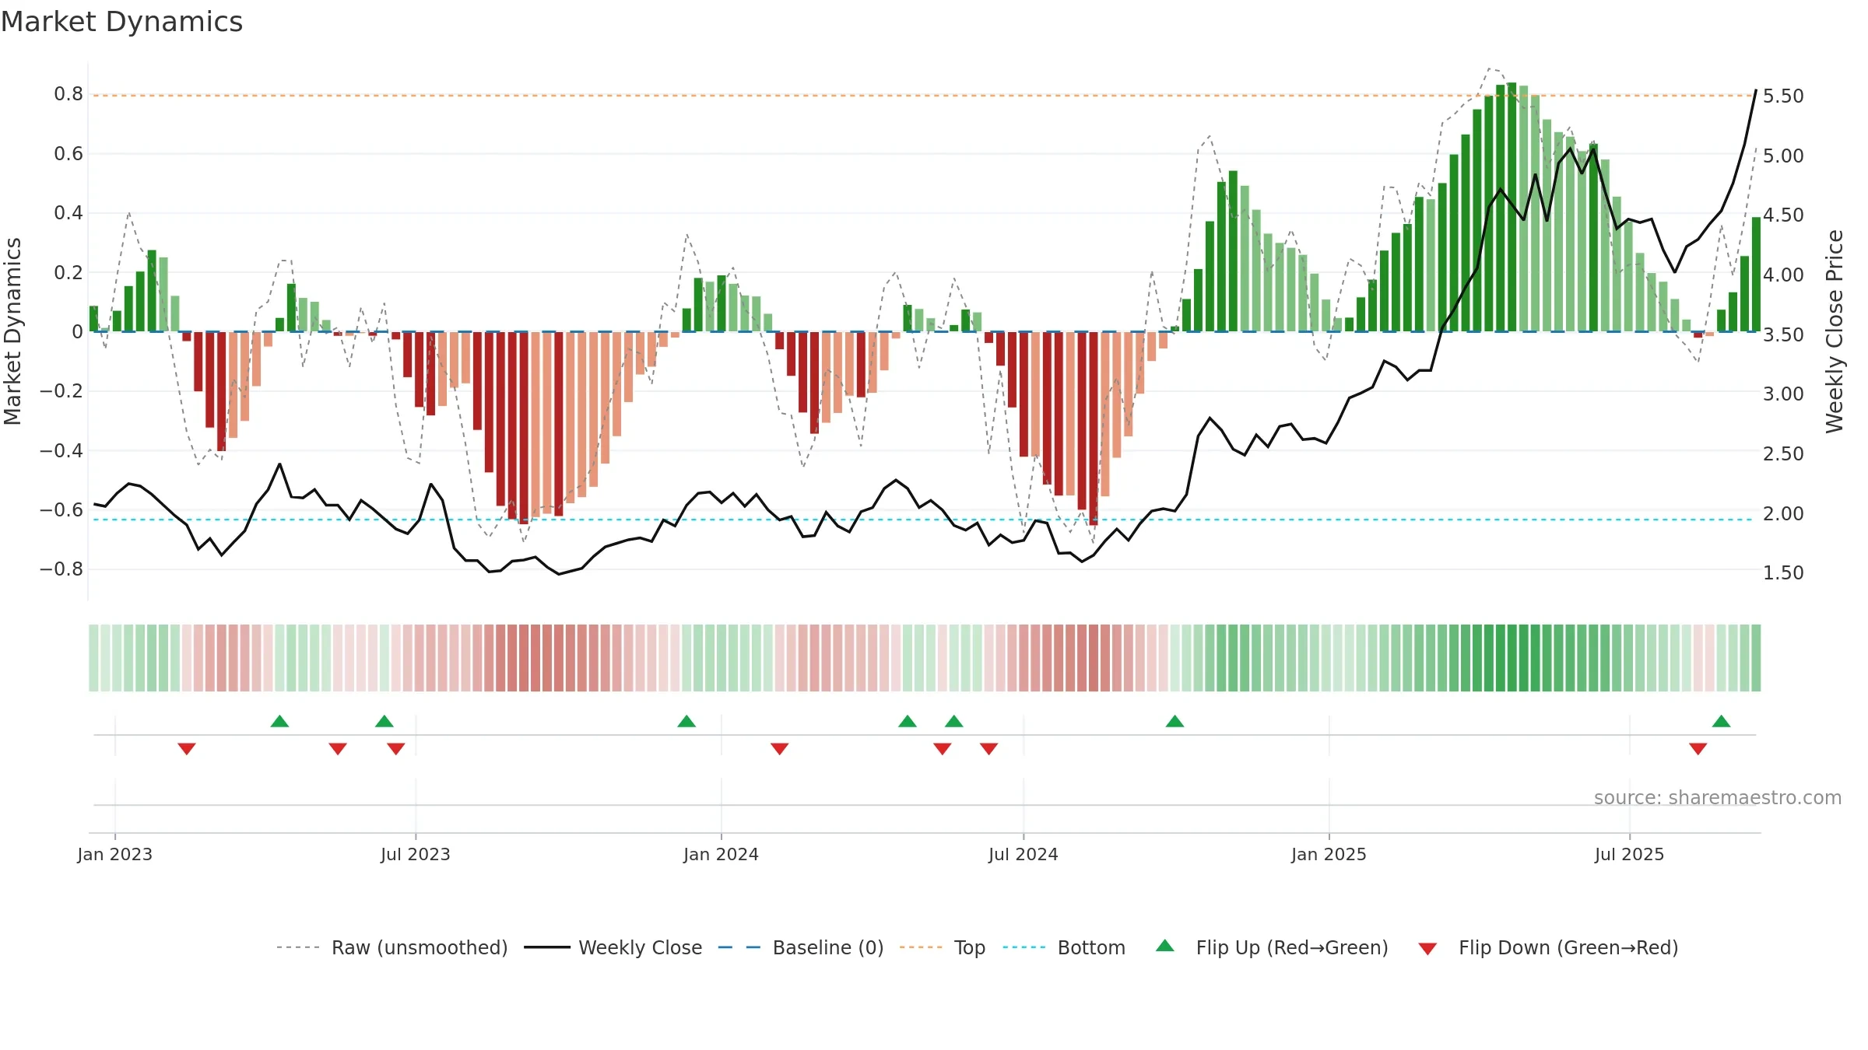
Task: Click the −0.6 tick on the left axis
Action: point(61,509)
